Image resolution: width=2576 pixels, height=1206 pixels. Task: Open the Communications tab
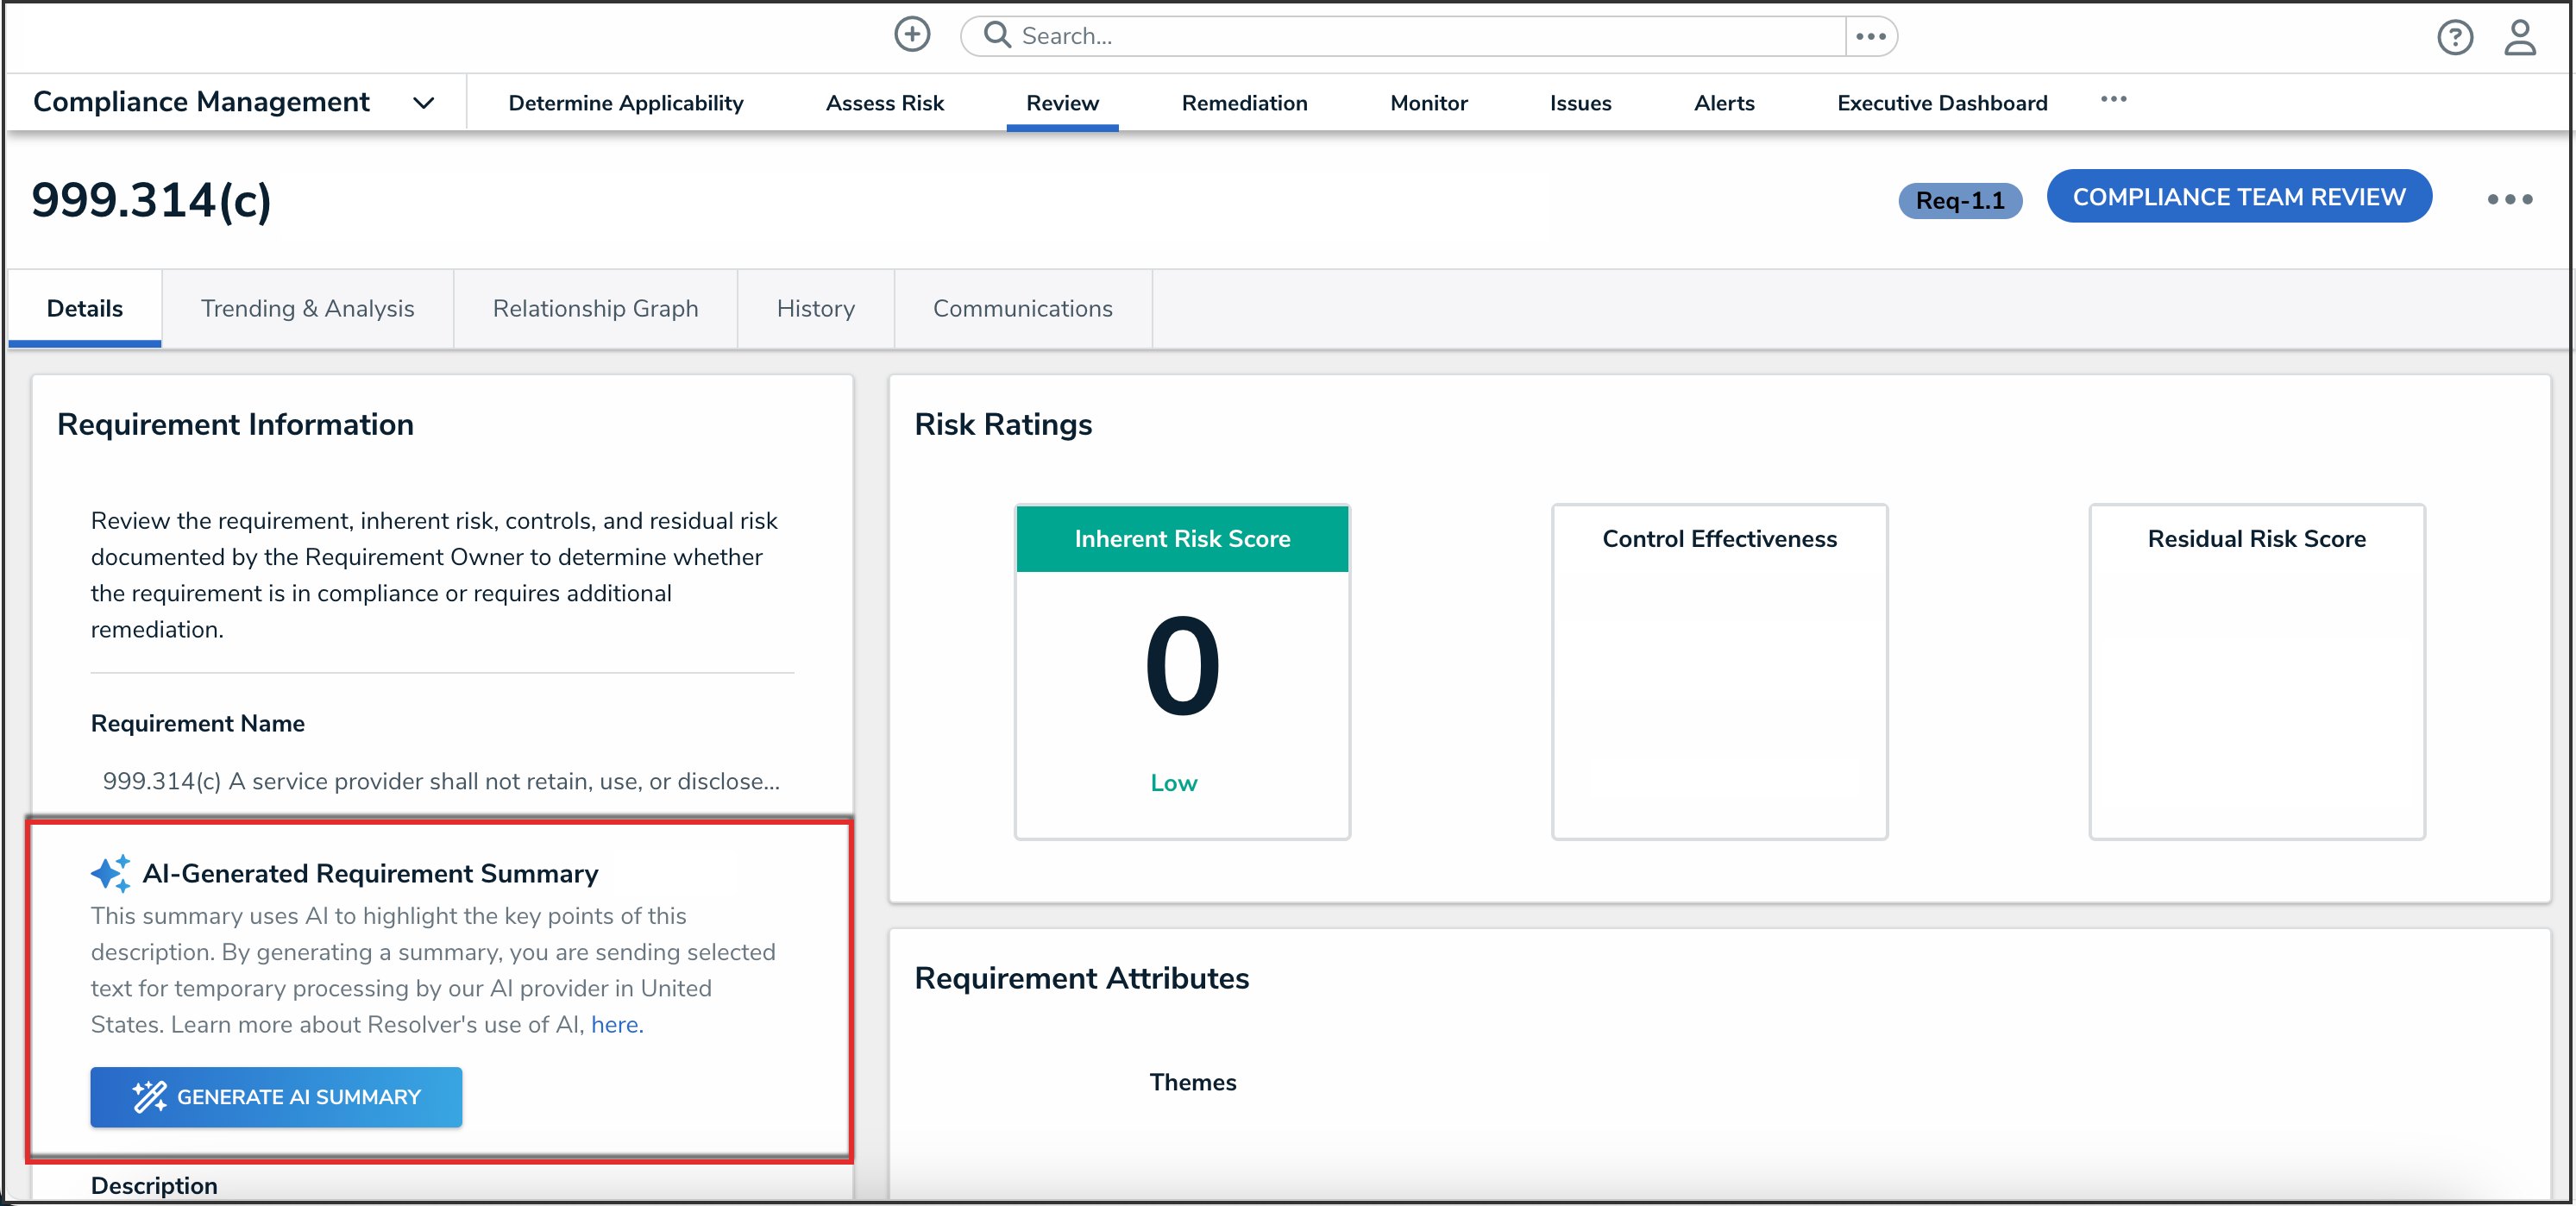click(1022, 309)
